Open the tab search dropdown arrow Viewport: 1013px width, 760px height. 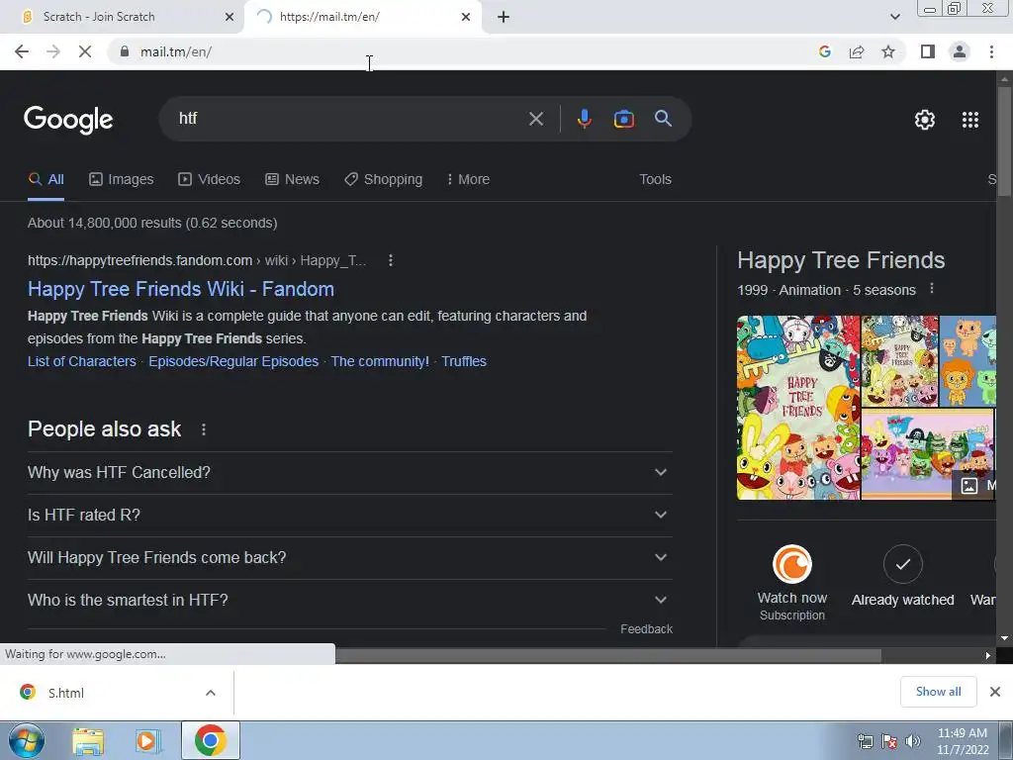tap(894, 17)
